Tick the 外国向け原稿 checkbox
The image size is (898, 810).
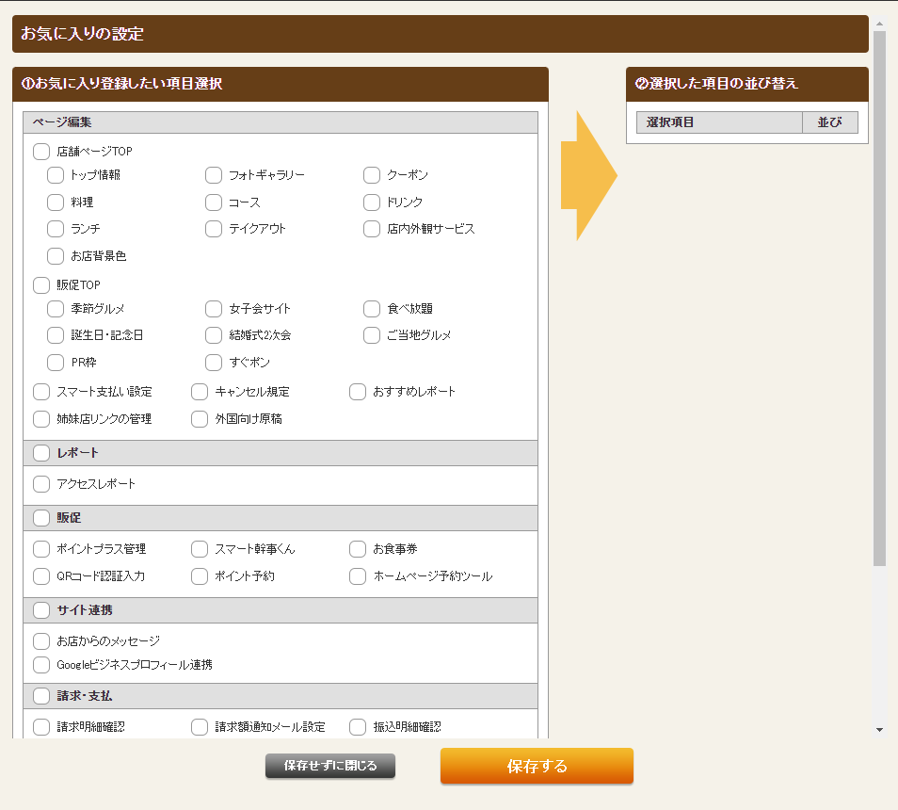pyautogui.click(x=200, y=419)
